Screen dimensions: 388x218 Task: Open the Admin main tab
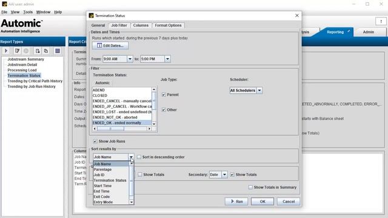pos(369,32)
